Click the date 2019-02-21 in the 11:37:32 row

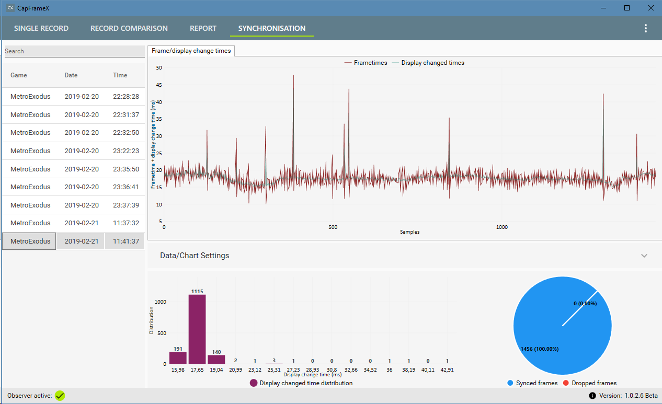coord(81,223)
